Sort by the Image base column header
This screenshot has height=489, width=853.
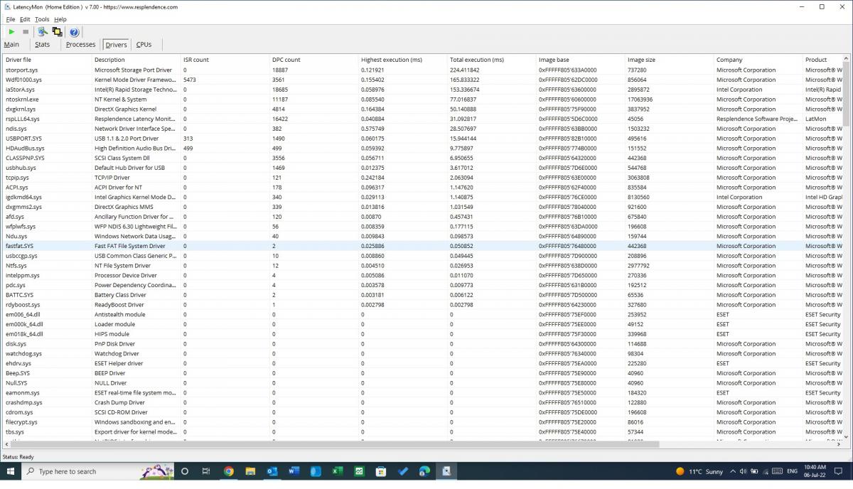(x=580, y=60)
